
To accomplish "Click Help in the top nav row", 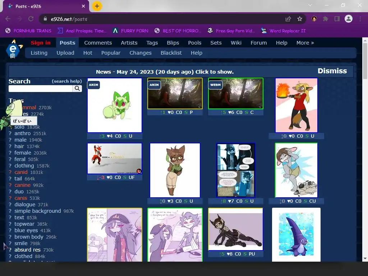I will [x=281, y=43].
